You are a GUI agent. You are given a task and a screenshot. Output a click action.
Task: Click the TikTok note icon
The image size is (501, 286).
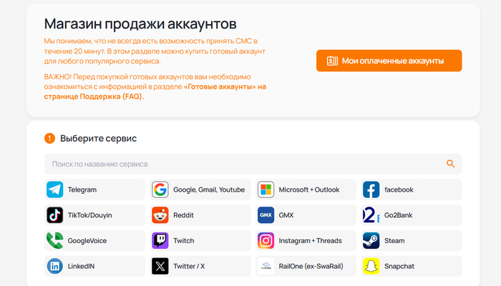point(55,215)
